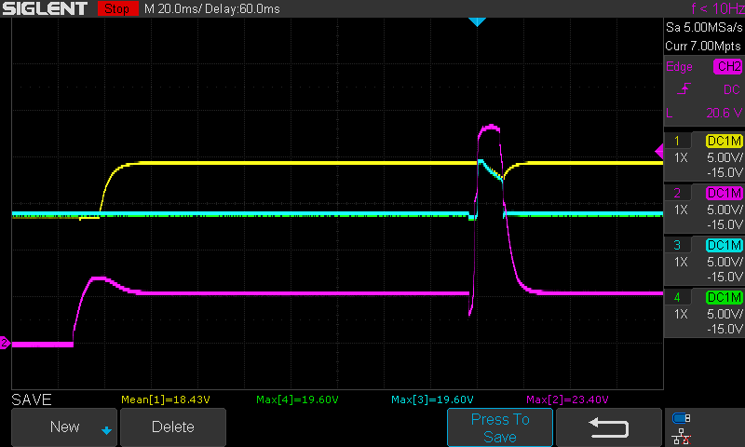Click the f < 10Hz frequency counter
The width and height of the screenshot is (745, 447).
717,8
